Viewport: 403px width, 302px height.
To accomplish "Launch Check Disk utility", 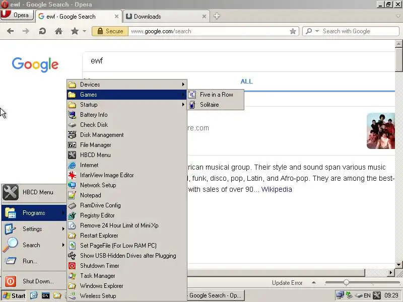I will tap(127, 124).
